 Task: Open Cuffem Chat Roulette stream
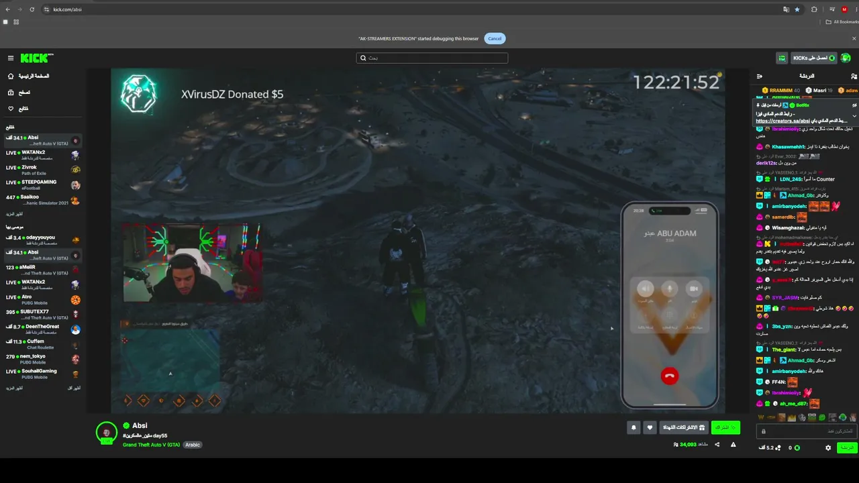coord(43,343)
